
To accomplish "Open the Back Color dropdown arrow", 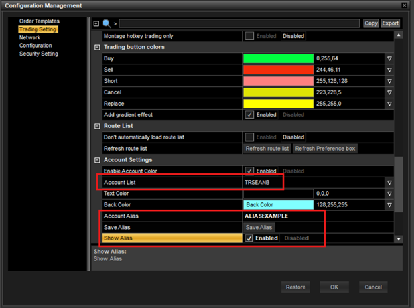I will coord(389,204).
